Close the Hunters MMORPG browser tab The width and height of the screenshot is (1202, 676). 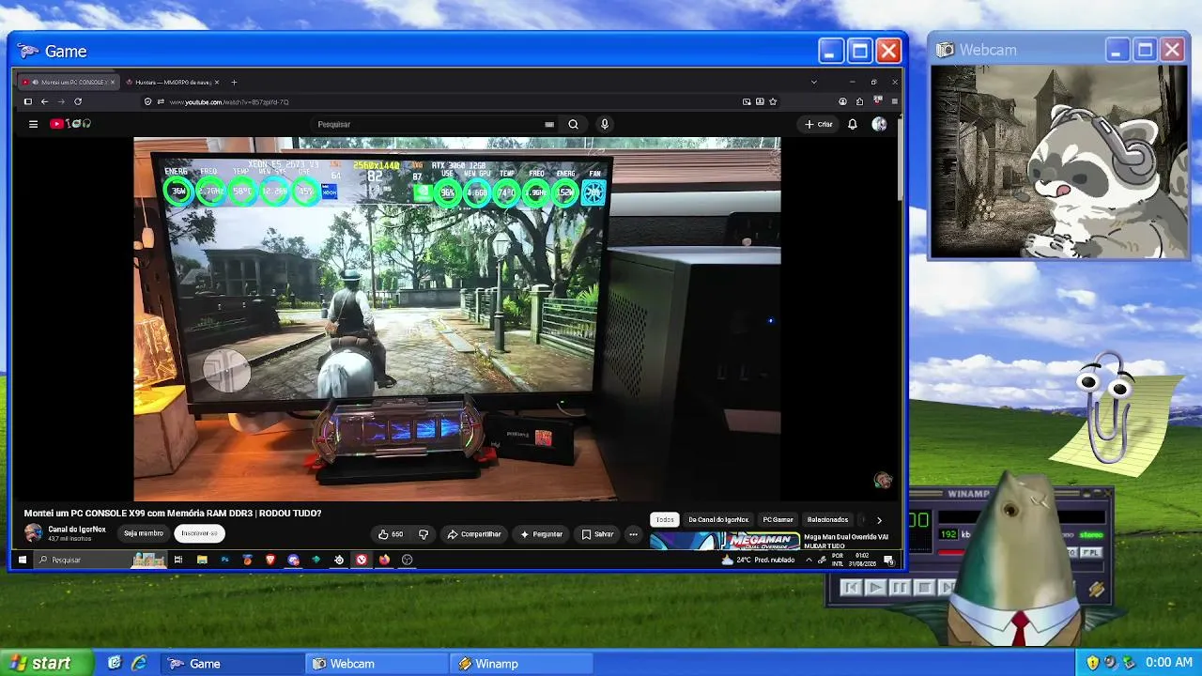216,83
